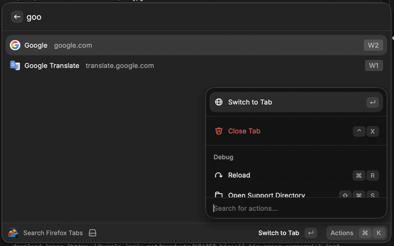394x246 pixels.
Task: Focus the Search for actions field
Action: (x=295, y=208)
